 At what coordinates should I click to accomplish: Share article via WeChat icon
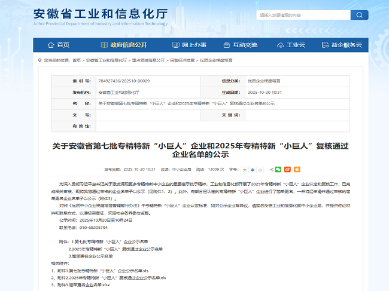pyautogui.click(x=278, y=169)
